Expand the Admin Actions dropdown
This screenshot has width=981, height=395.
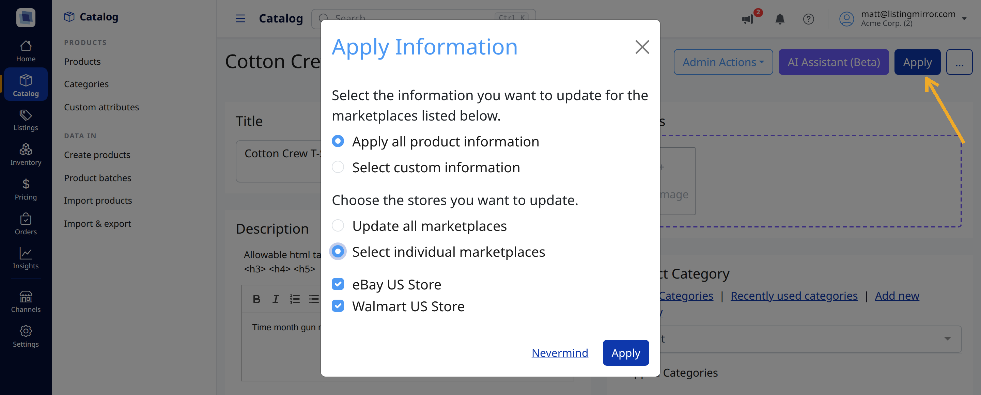point(723,62)
